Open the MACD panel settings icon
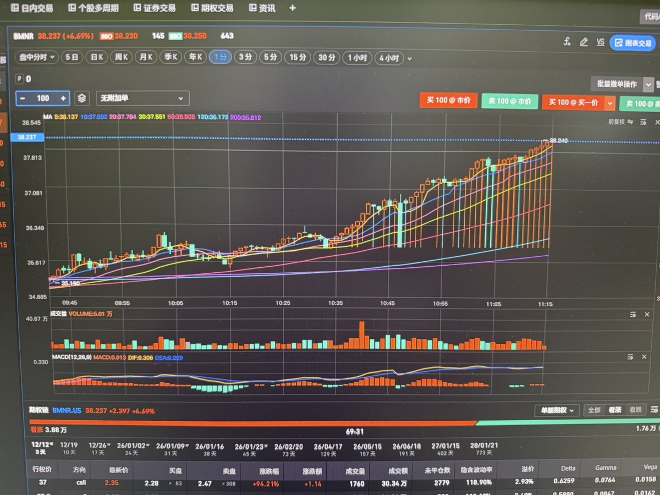 tap(630, 357)
